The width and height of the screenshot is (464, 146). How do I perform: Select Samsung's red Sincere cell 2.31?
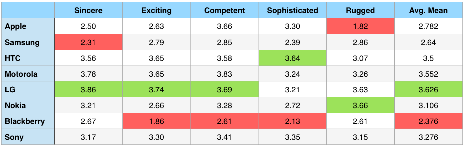pos(88,42)
